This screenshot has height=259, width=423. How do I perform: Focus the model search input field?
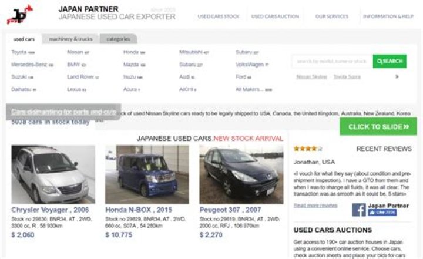click(x=333, y=62)
